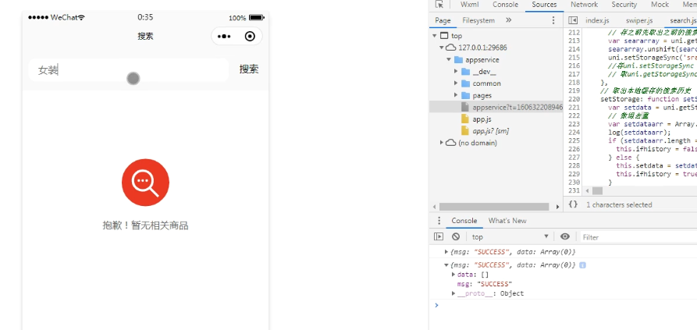This screenshot has height=330, width=697.
Task: Click the 1 characters selected status text
Action: (x=619, y=204)
